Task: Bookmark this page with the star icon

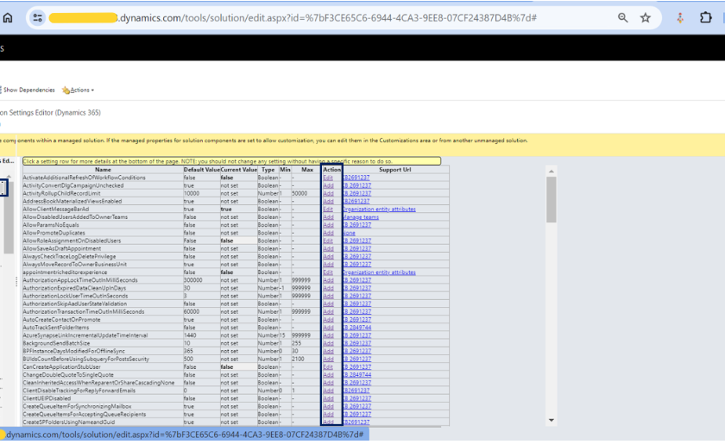Action: pyautogui.click(x=646, y=17)
